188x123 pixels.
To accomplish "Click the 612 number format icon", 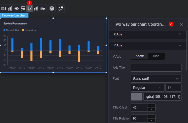I will [43, 8].
